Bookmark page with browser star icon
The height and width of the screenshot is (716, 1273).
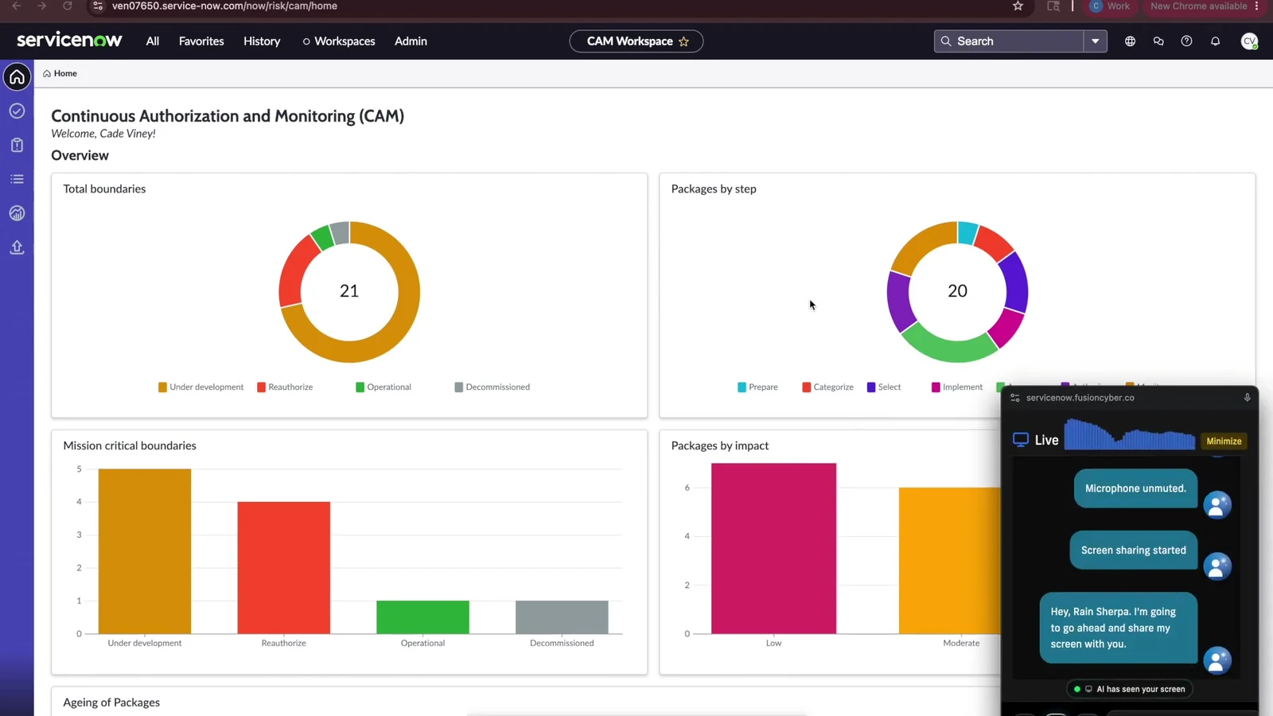click(x=1018, y=6)
